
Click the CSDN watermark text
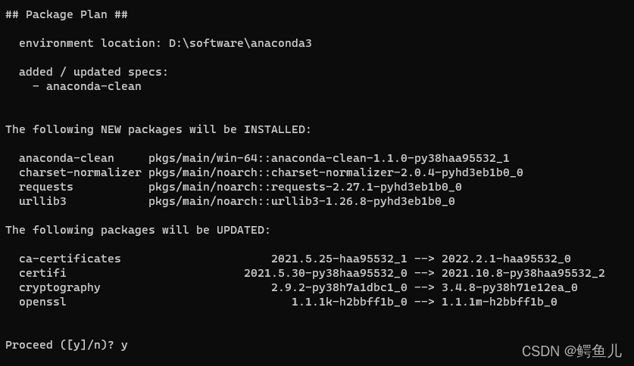pos(571,351)
